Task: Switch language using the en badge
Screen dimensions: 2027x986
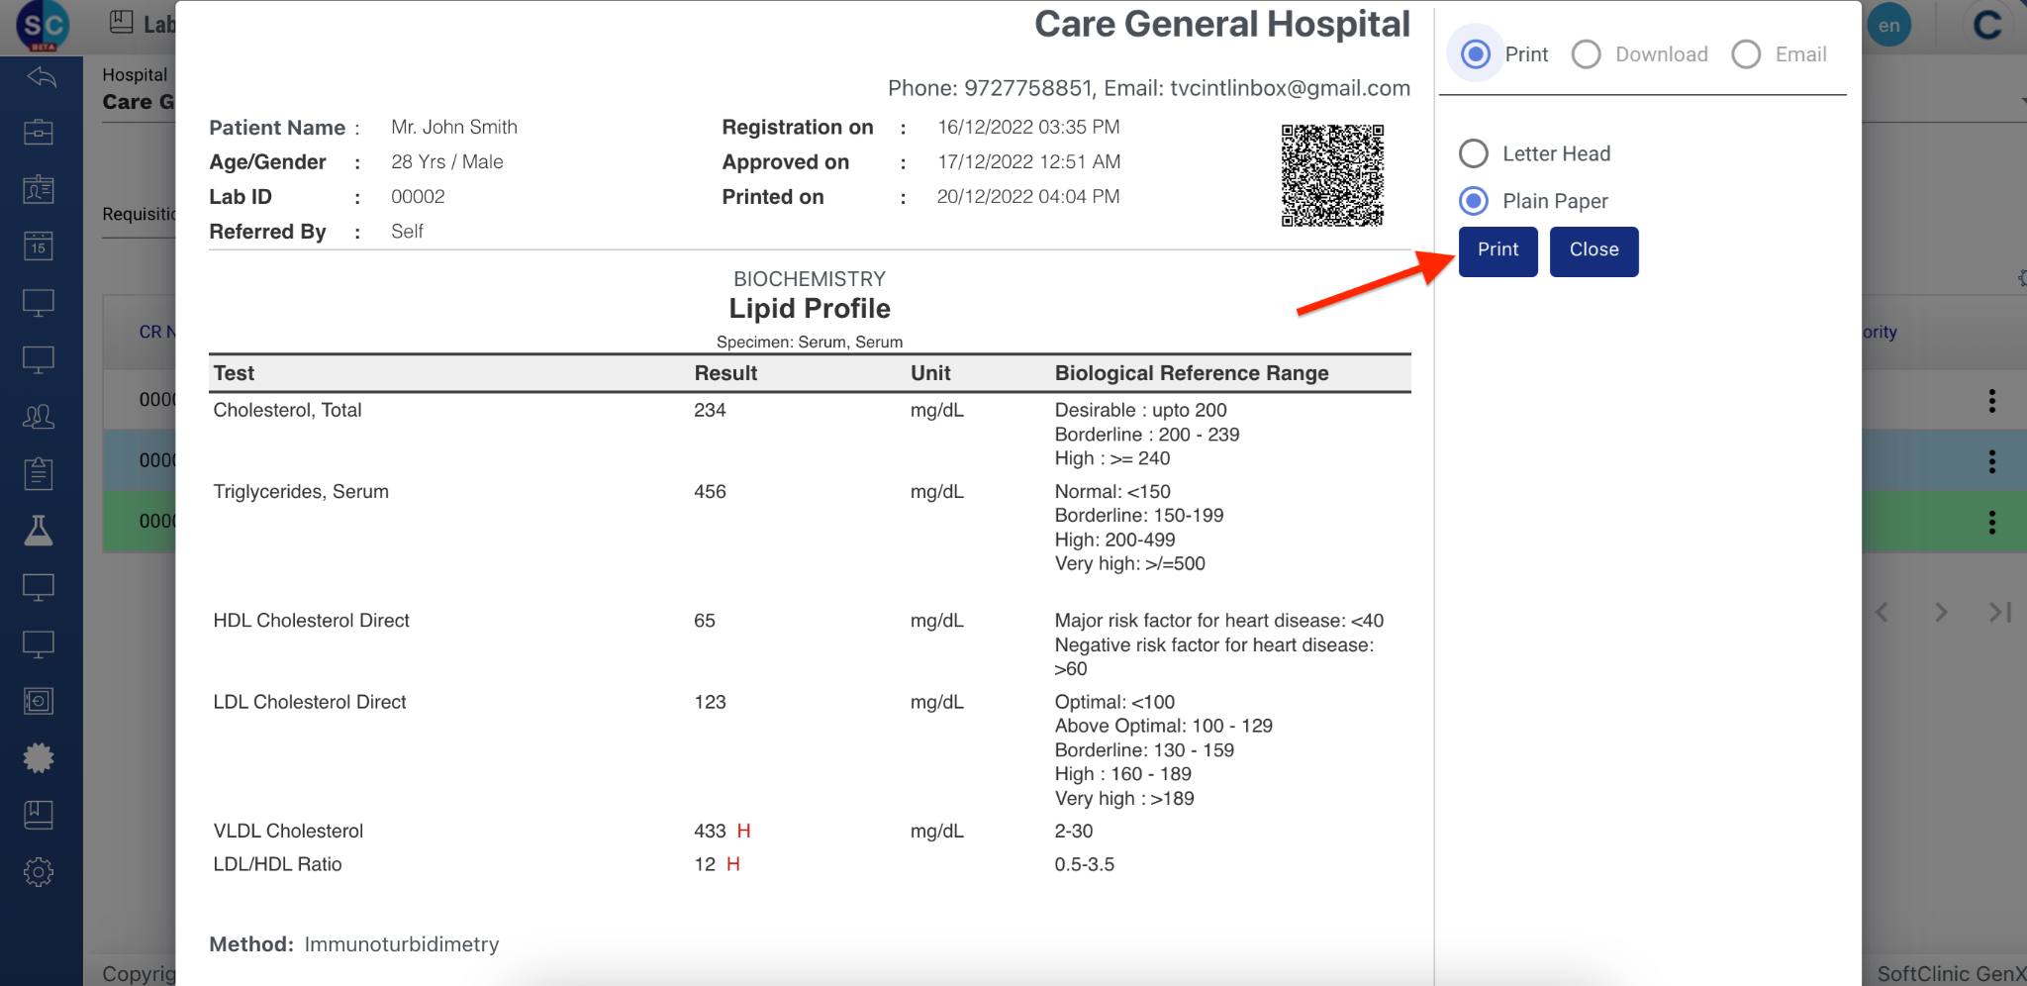Action: point(1888,26)
